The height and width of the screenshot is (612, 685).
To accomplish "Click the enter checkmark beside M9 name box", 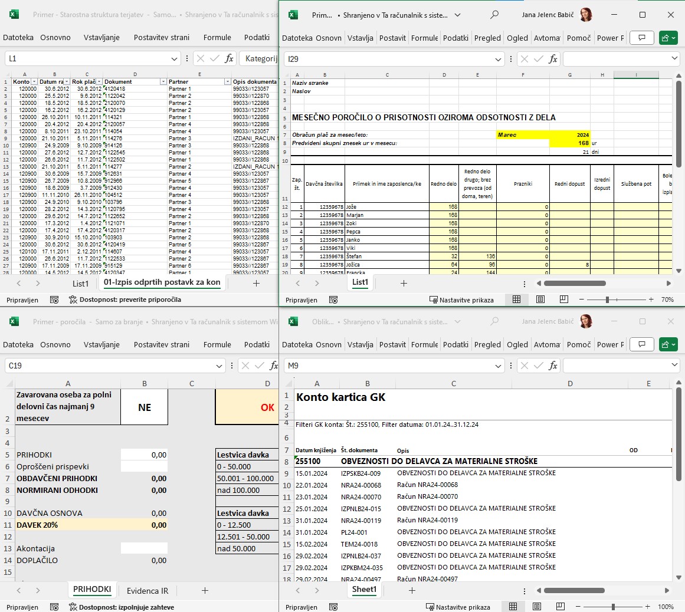I will click(539, 366).
